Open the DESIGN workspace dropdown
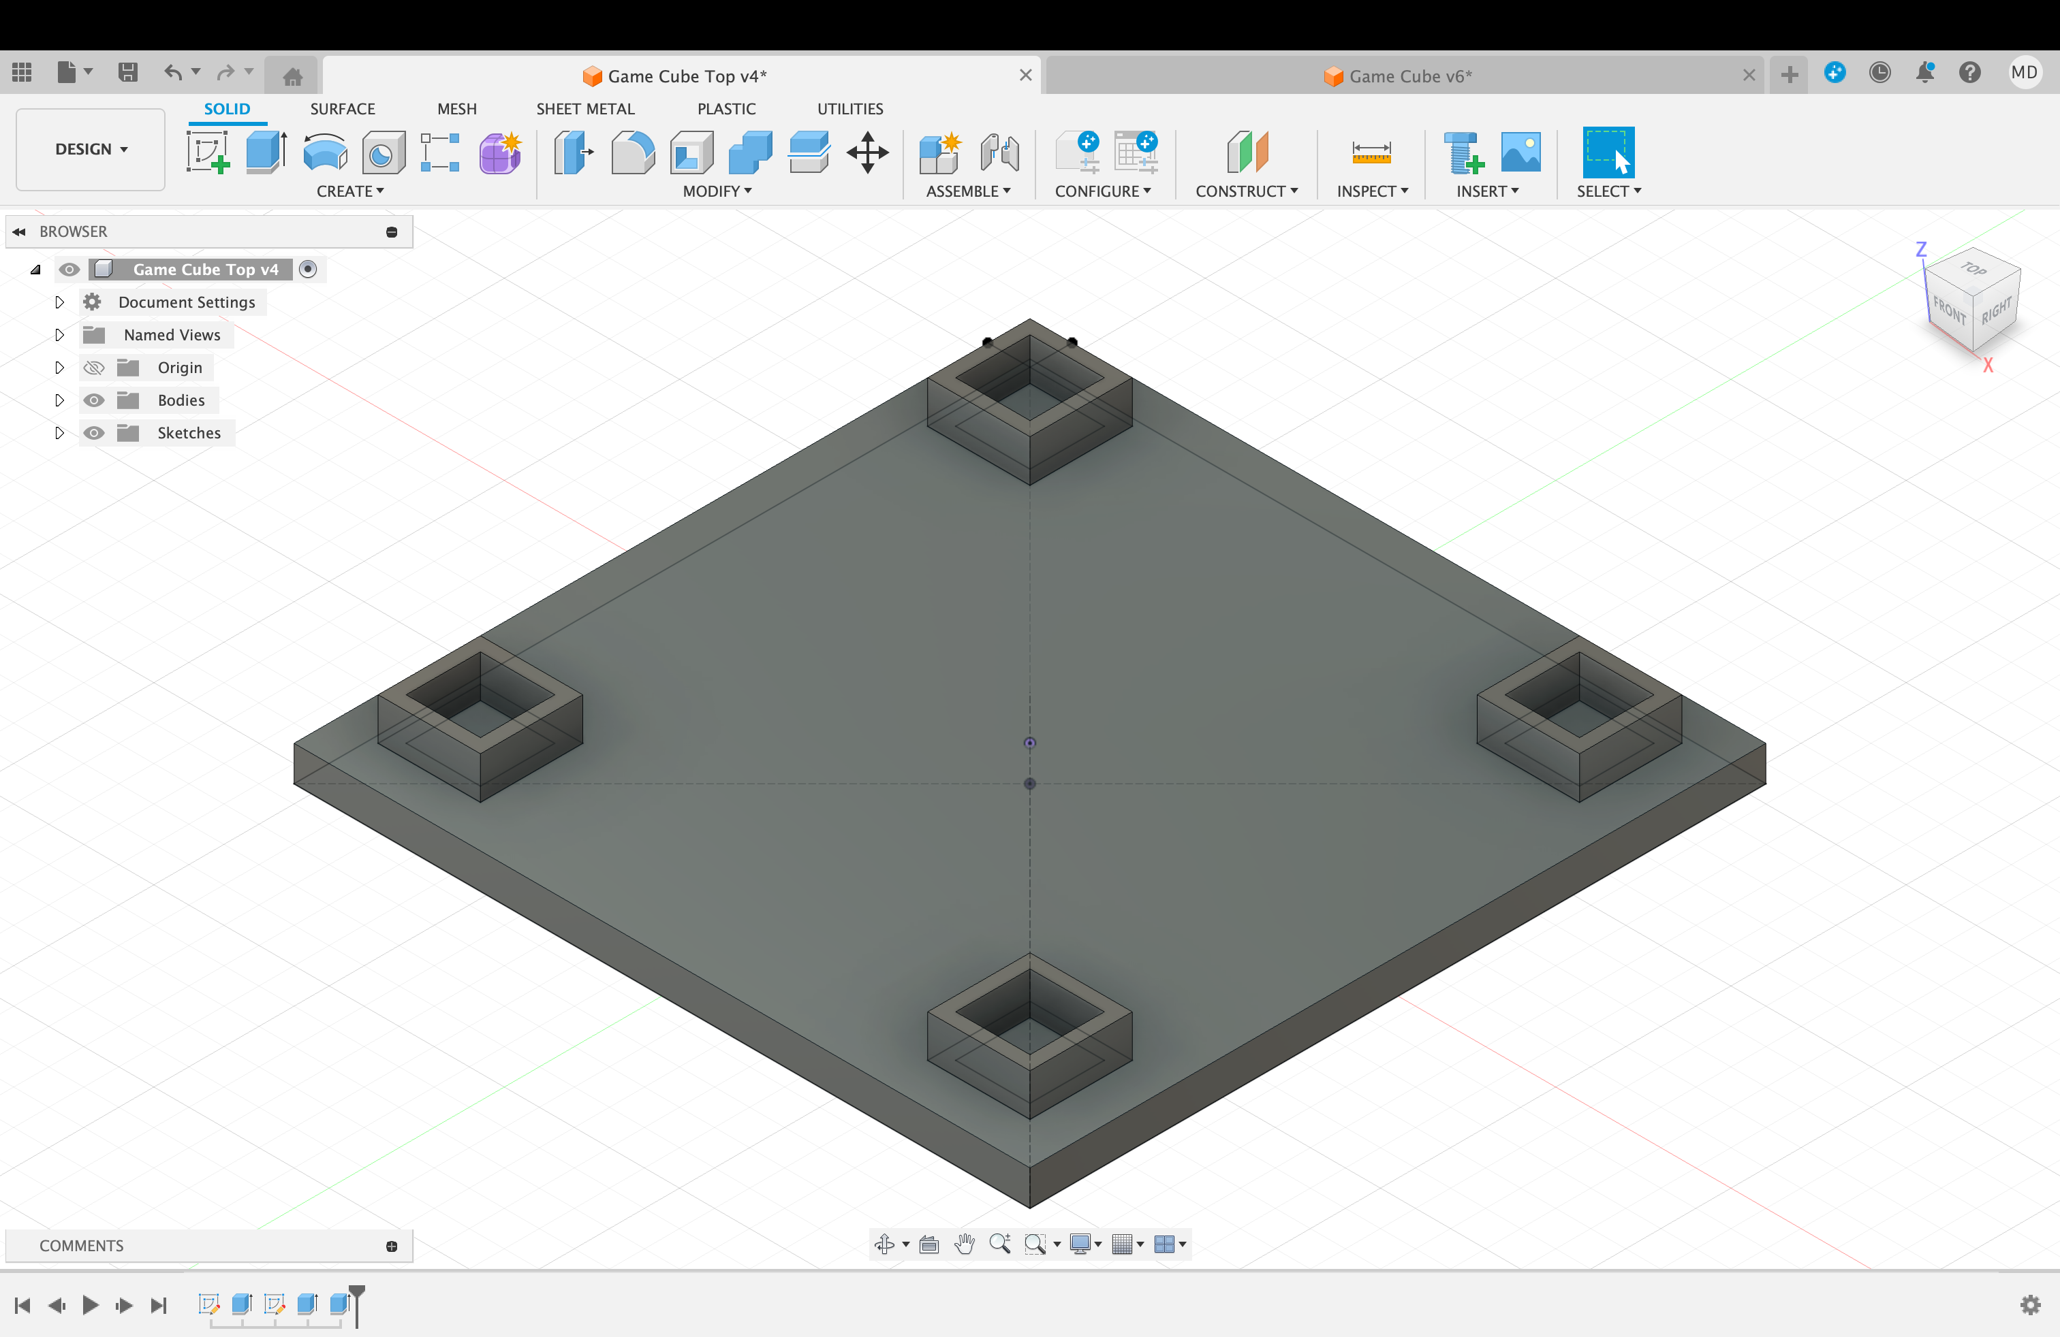 (91, 149)
